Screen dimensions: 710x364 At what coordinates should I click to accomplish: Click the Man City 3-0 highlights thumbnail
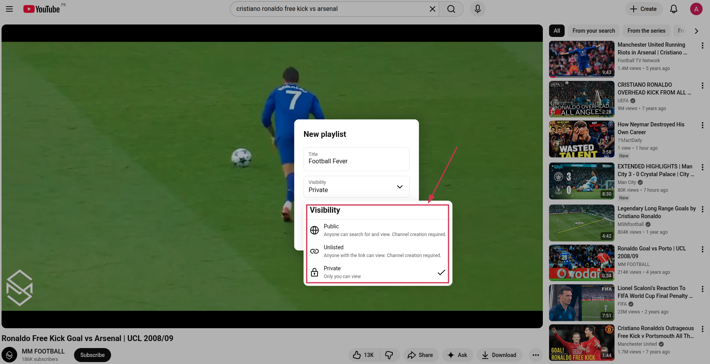(582, 181)
